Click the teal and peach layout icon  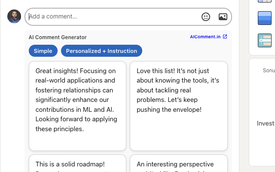click(x=265, y=40)
